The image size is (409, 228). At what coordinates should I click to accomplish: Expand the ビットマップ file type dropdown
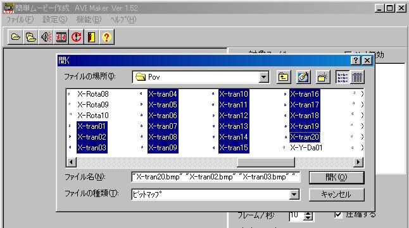click(x=294, y=195)
